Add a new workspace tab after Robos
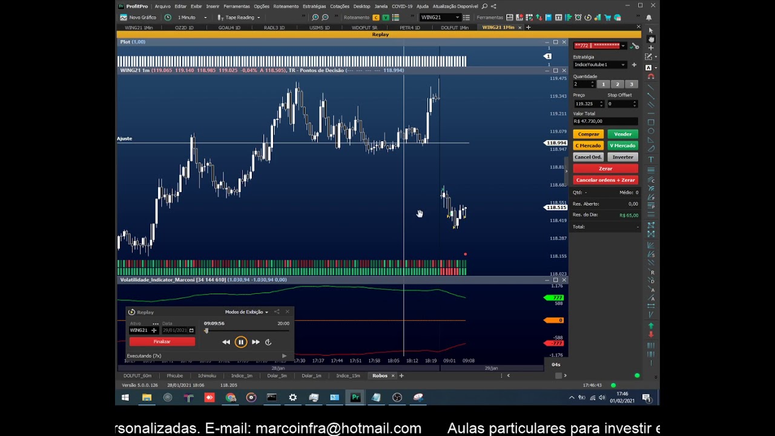775x436 pixels. point(401,376)
